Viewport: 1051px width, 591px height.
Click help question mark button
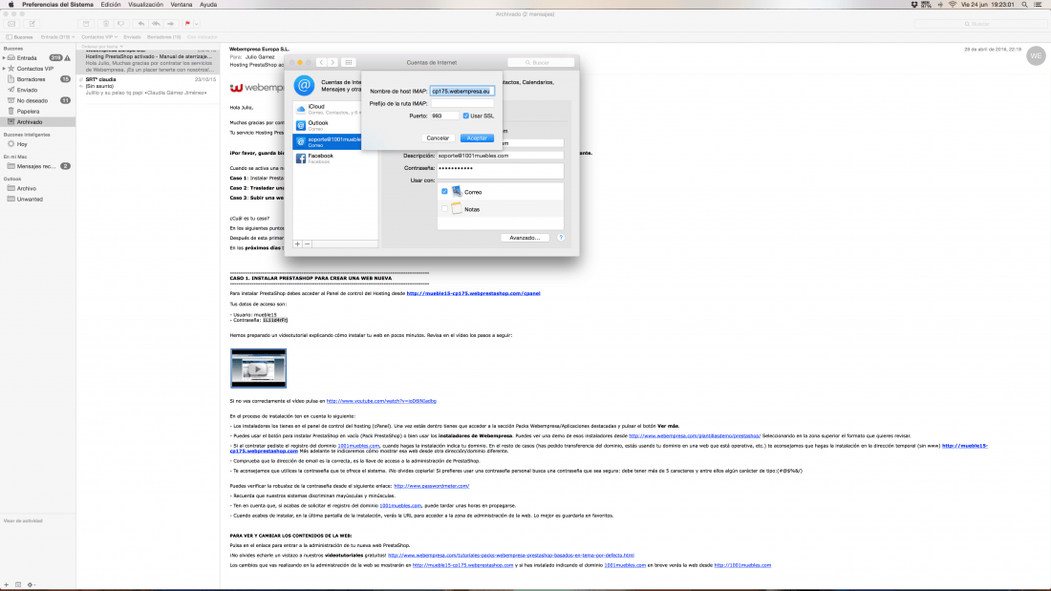tap(561, 238)
